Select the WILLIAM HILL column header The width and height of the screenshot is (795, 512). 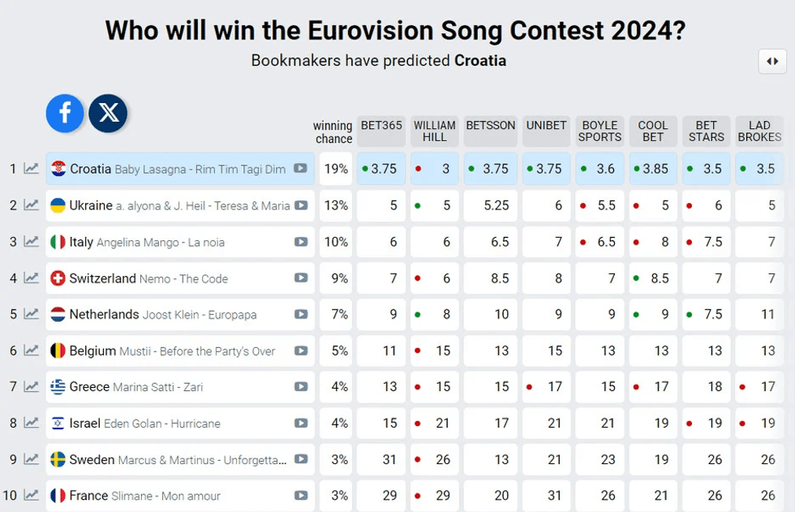point(435,131)
